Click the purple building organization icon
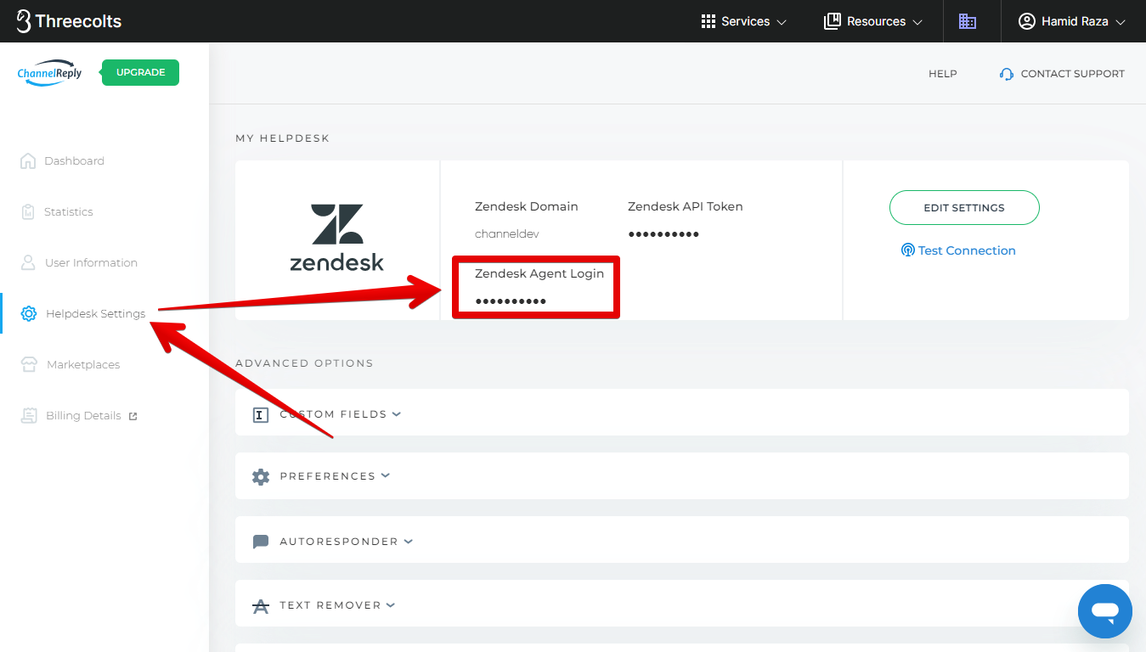Screen dimensions: 1146x652 point(968,21)
